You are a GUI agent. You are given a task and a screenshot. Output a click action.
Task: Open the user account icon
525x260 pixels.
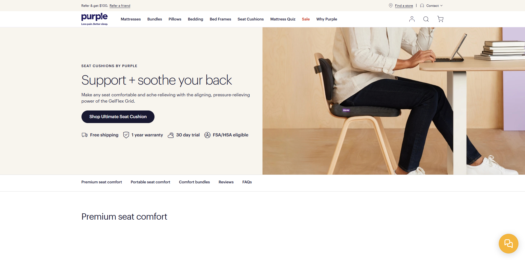click(412, 19)
